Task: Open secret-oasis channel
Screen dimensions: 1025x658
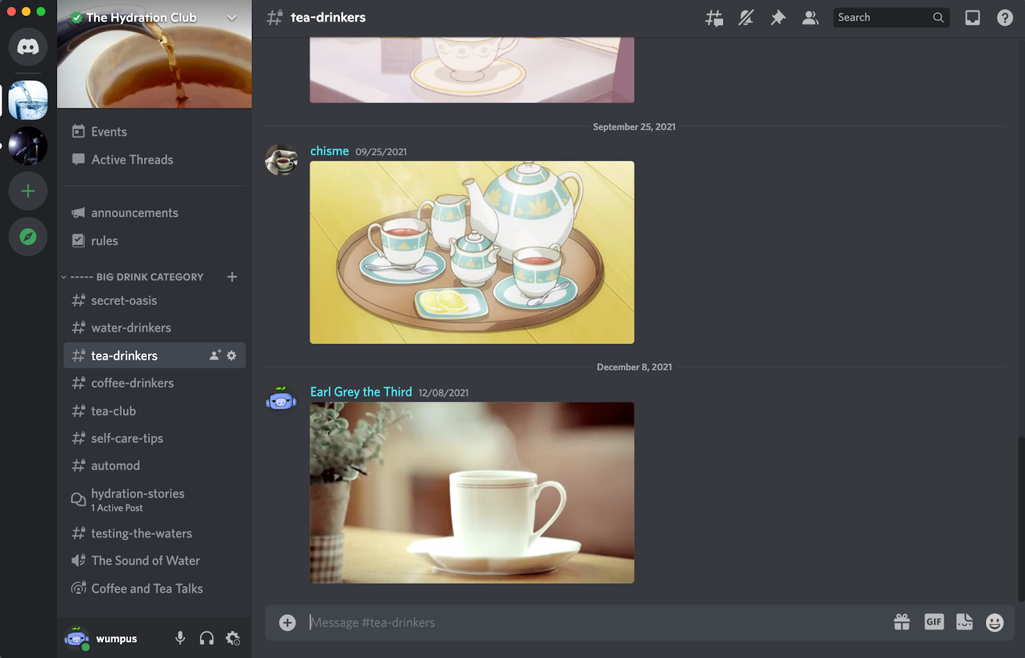Action: tap(154, 300)
